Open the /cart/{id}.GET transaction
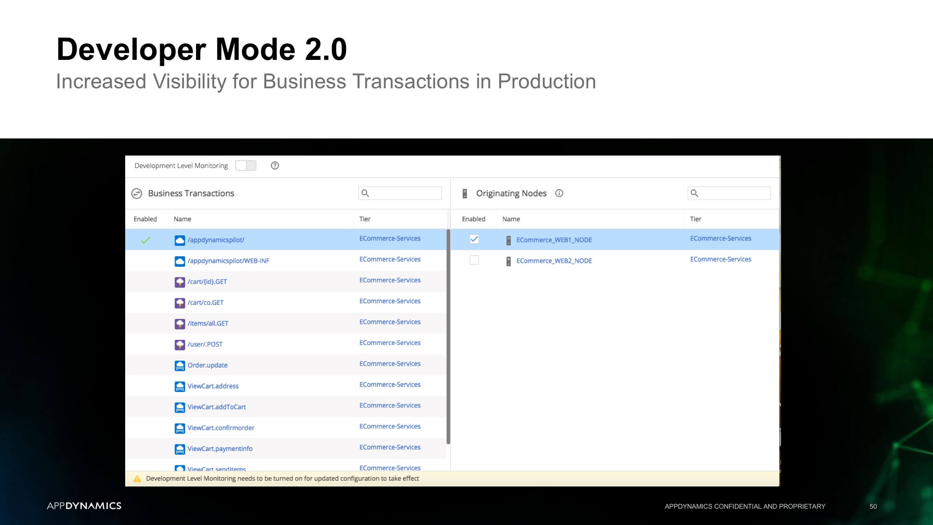Image resolution: width=933 pixels, height=525 pixels. click(207, 282)
